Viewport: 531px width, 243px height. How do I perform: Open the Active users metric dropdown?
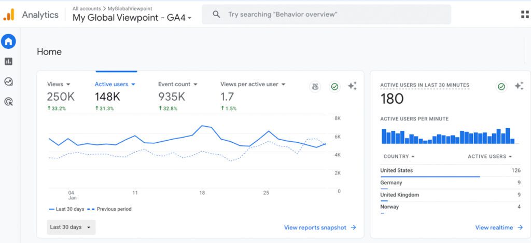115,84
